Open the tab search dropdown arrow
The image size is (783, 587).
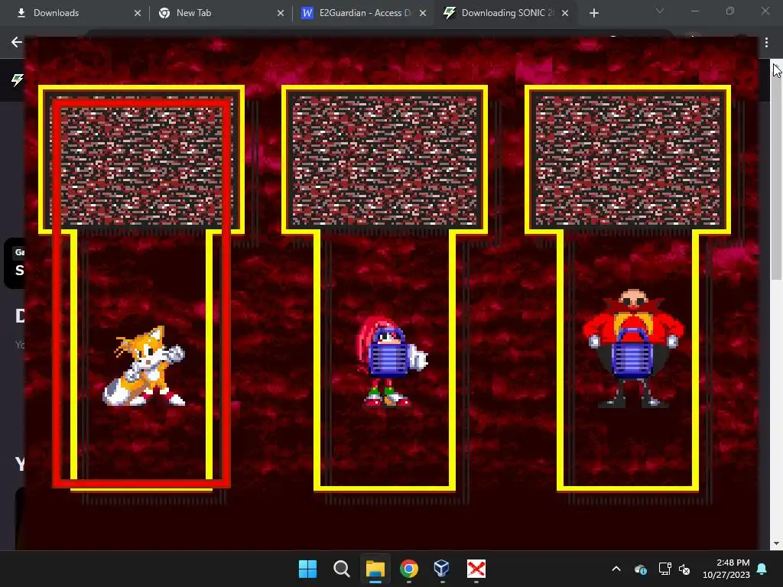pos(660,11)
